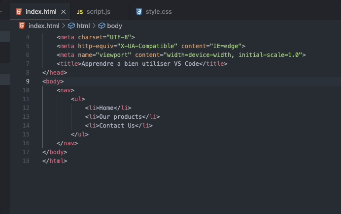The height and width of the screenshot is (214, 341).
Task: Click the "IE=edge" content value
Action: point(226,46)
